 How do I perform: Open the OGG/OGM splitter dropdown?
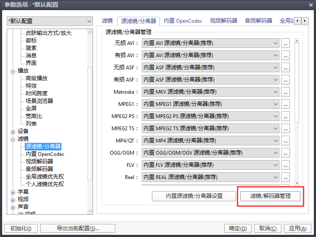[x=210, y=153]
